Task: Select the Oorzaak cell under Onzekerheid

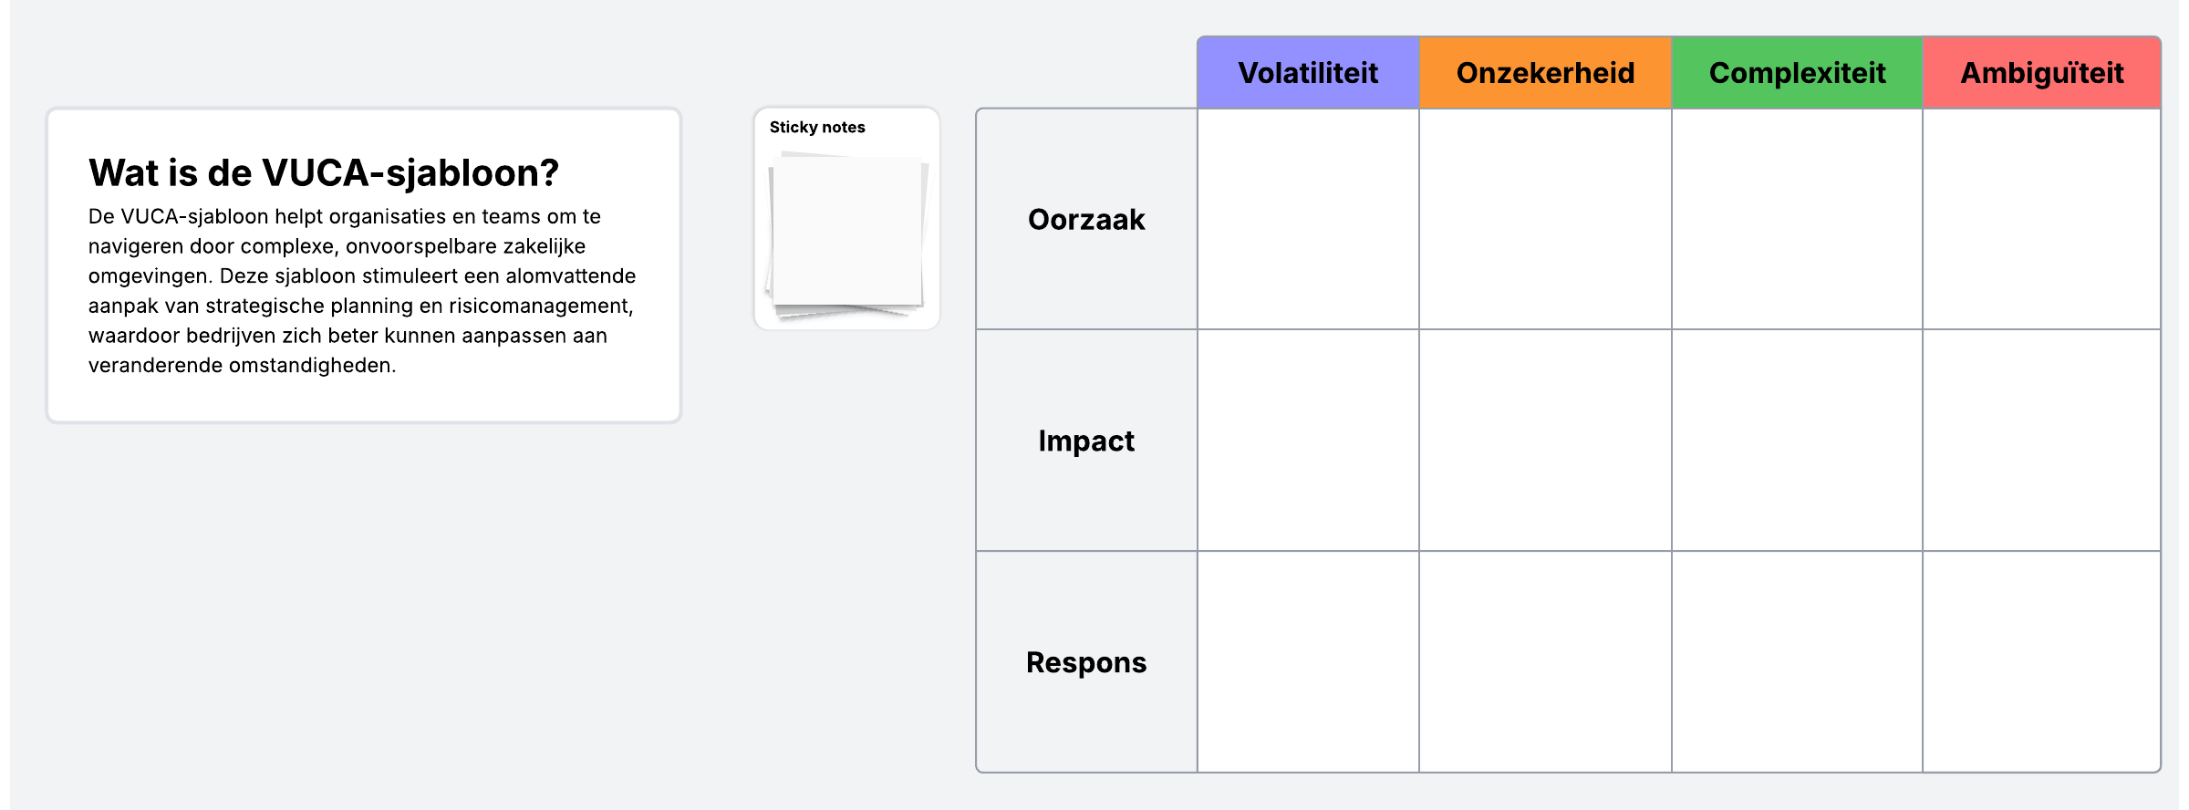Action: [1545, 220]
